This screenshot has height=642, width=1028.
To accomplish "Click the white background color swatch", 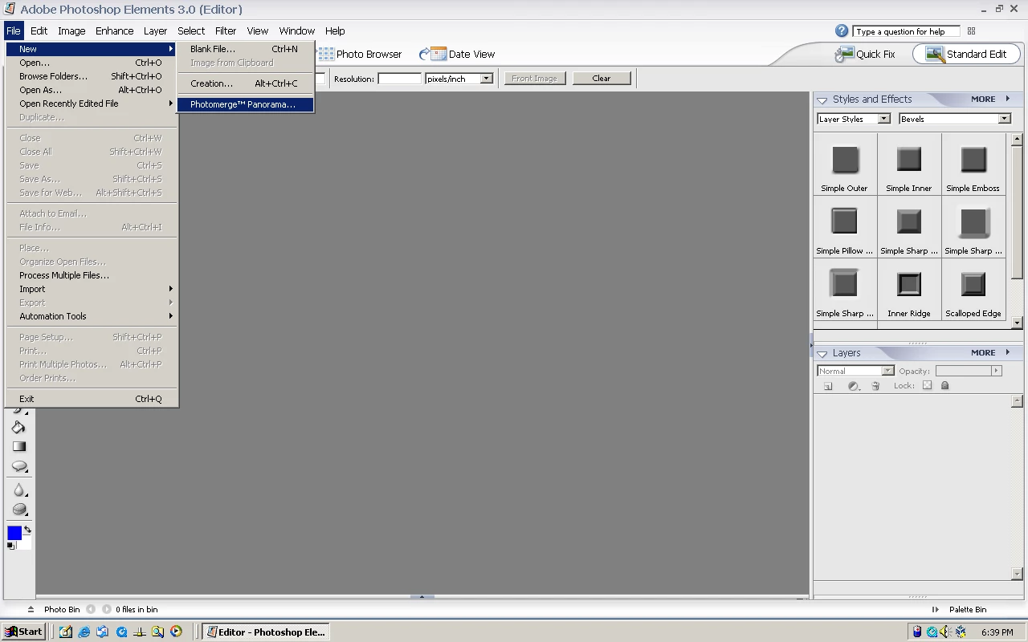I will [x=27, y=543].
